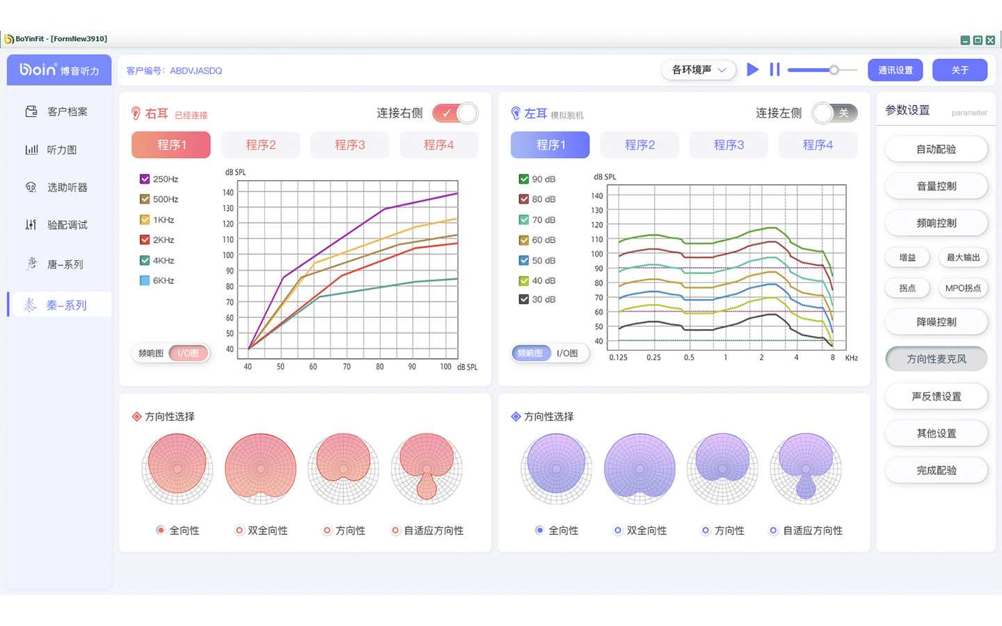The height and width of the screenshot is (626, 1002).
Task: Uncheck the 250Hz curve checkbox
Action: coord(145,179)
